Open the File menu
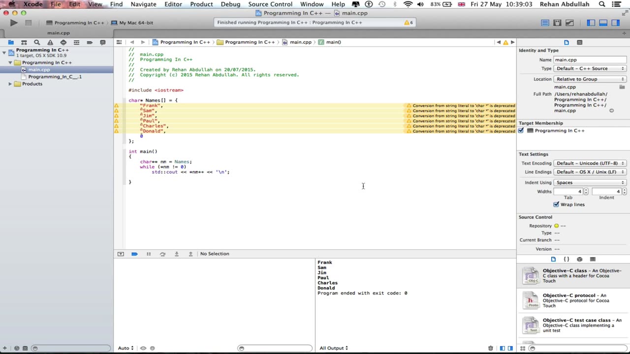This screenshot has height=354, width=630. (56, 4)
